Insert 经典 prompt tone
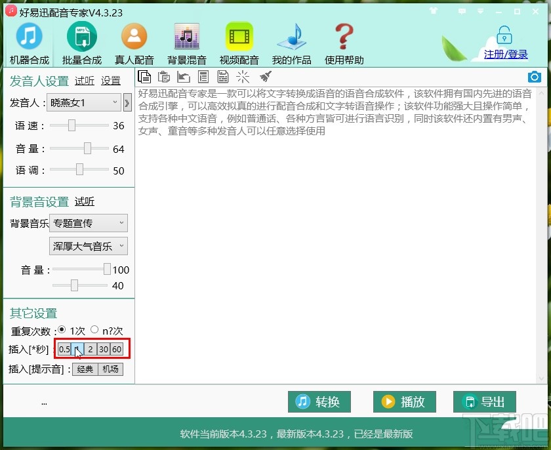This screenshot has height=450, width=551. 85,369
